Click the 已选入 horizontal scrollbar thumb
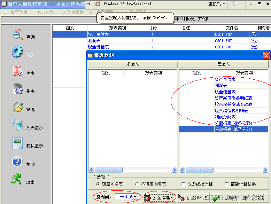 199,170
